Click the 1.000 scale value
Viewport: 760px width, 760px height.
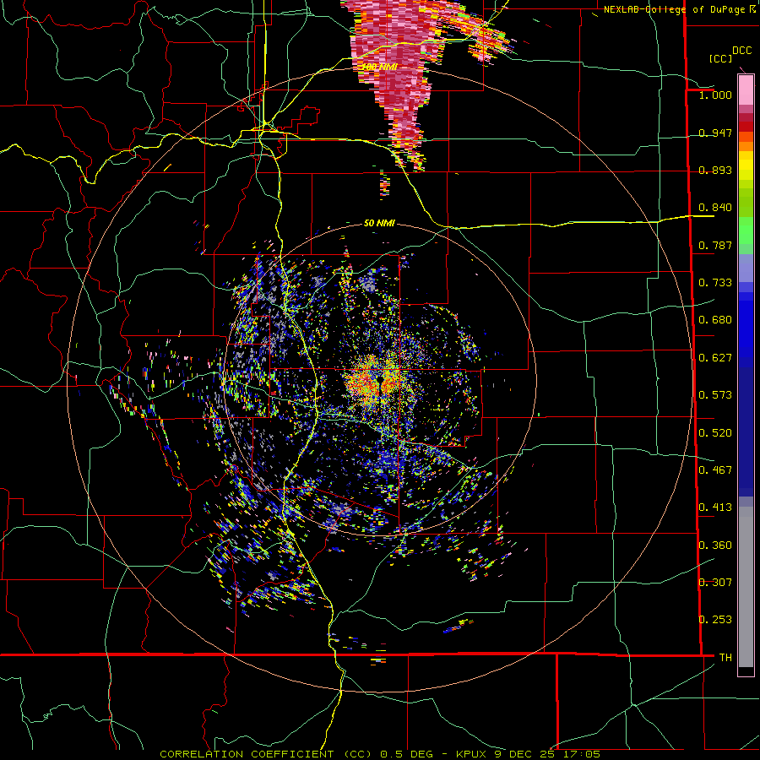(x=715, y=95)
